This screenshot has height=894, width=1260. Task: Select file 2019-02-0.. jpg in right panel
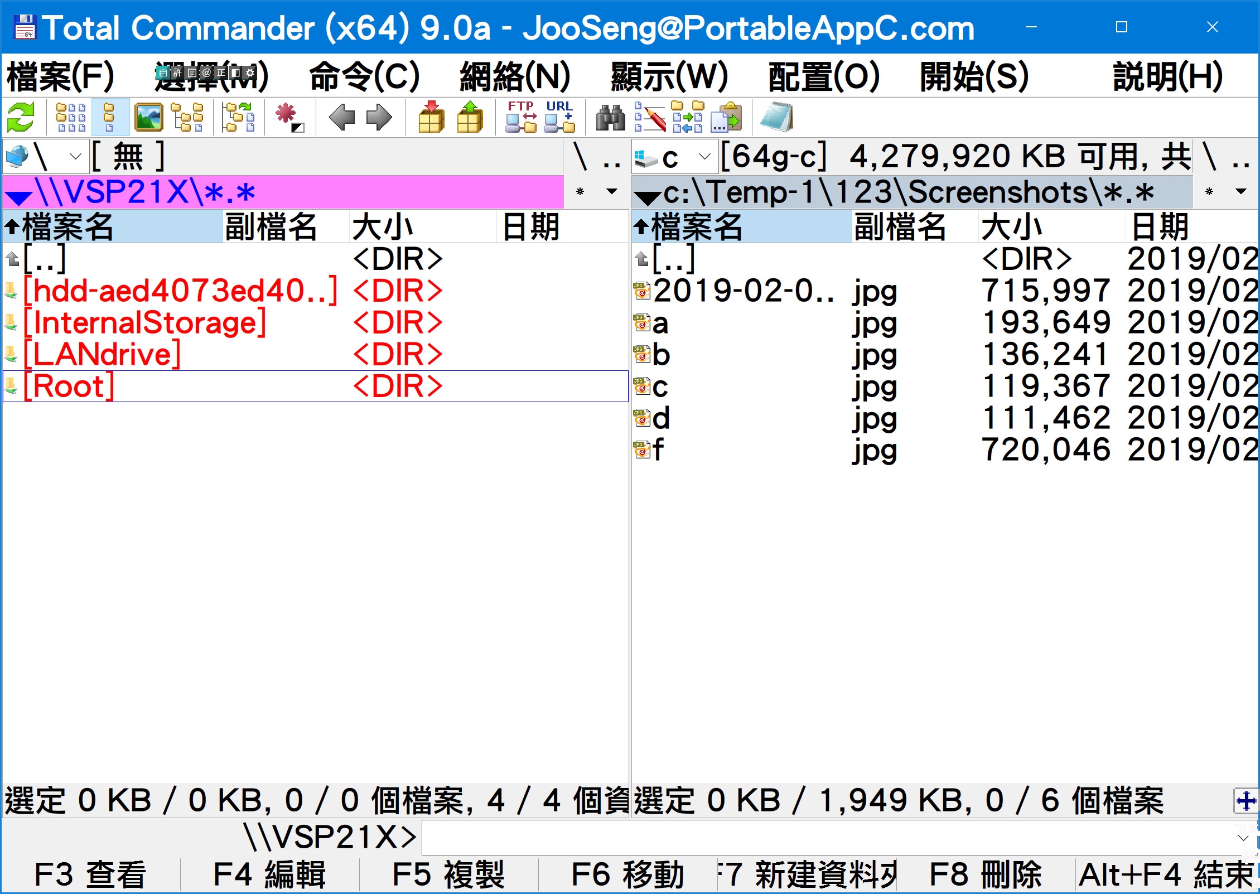[x=945, y=290]
